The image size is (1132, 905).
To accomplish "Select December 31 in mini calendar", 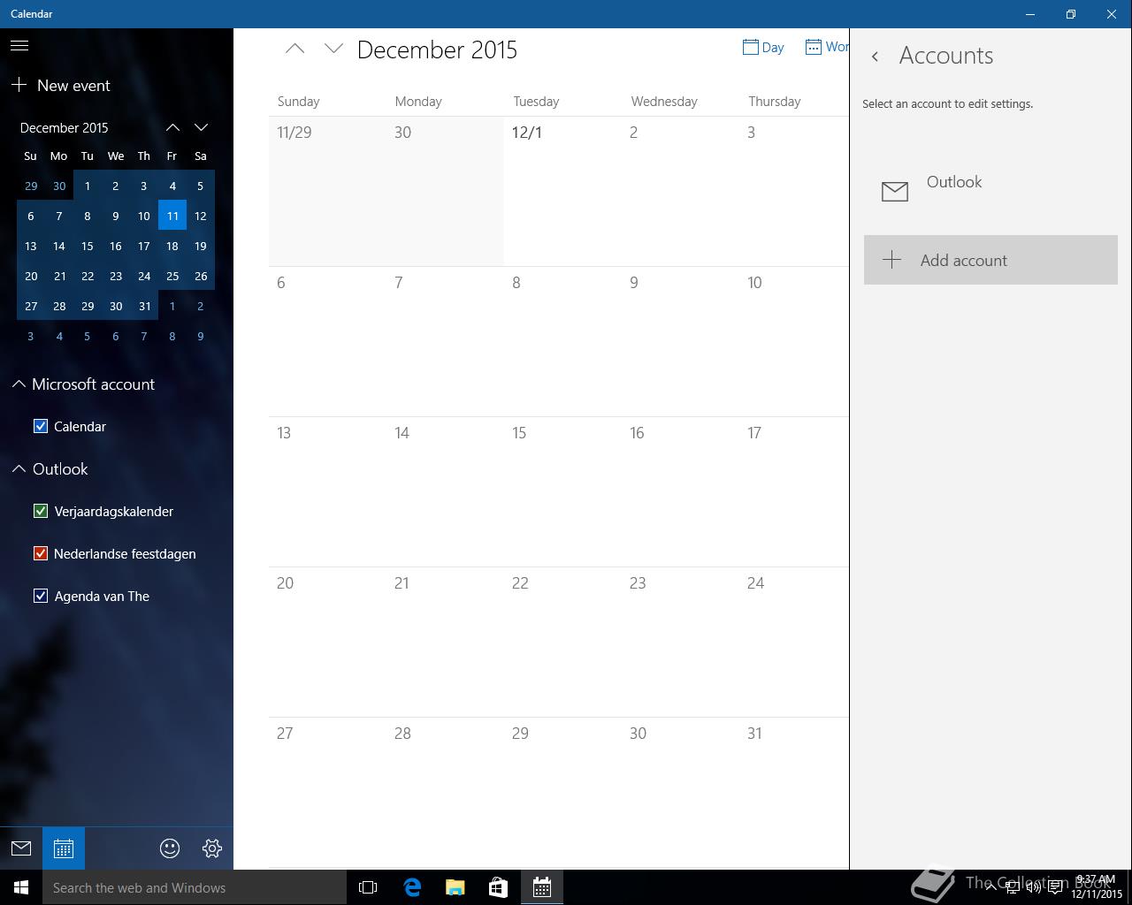I will pos(144,306).
